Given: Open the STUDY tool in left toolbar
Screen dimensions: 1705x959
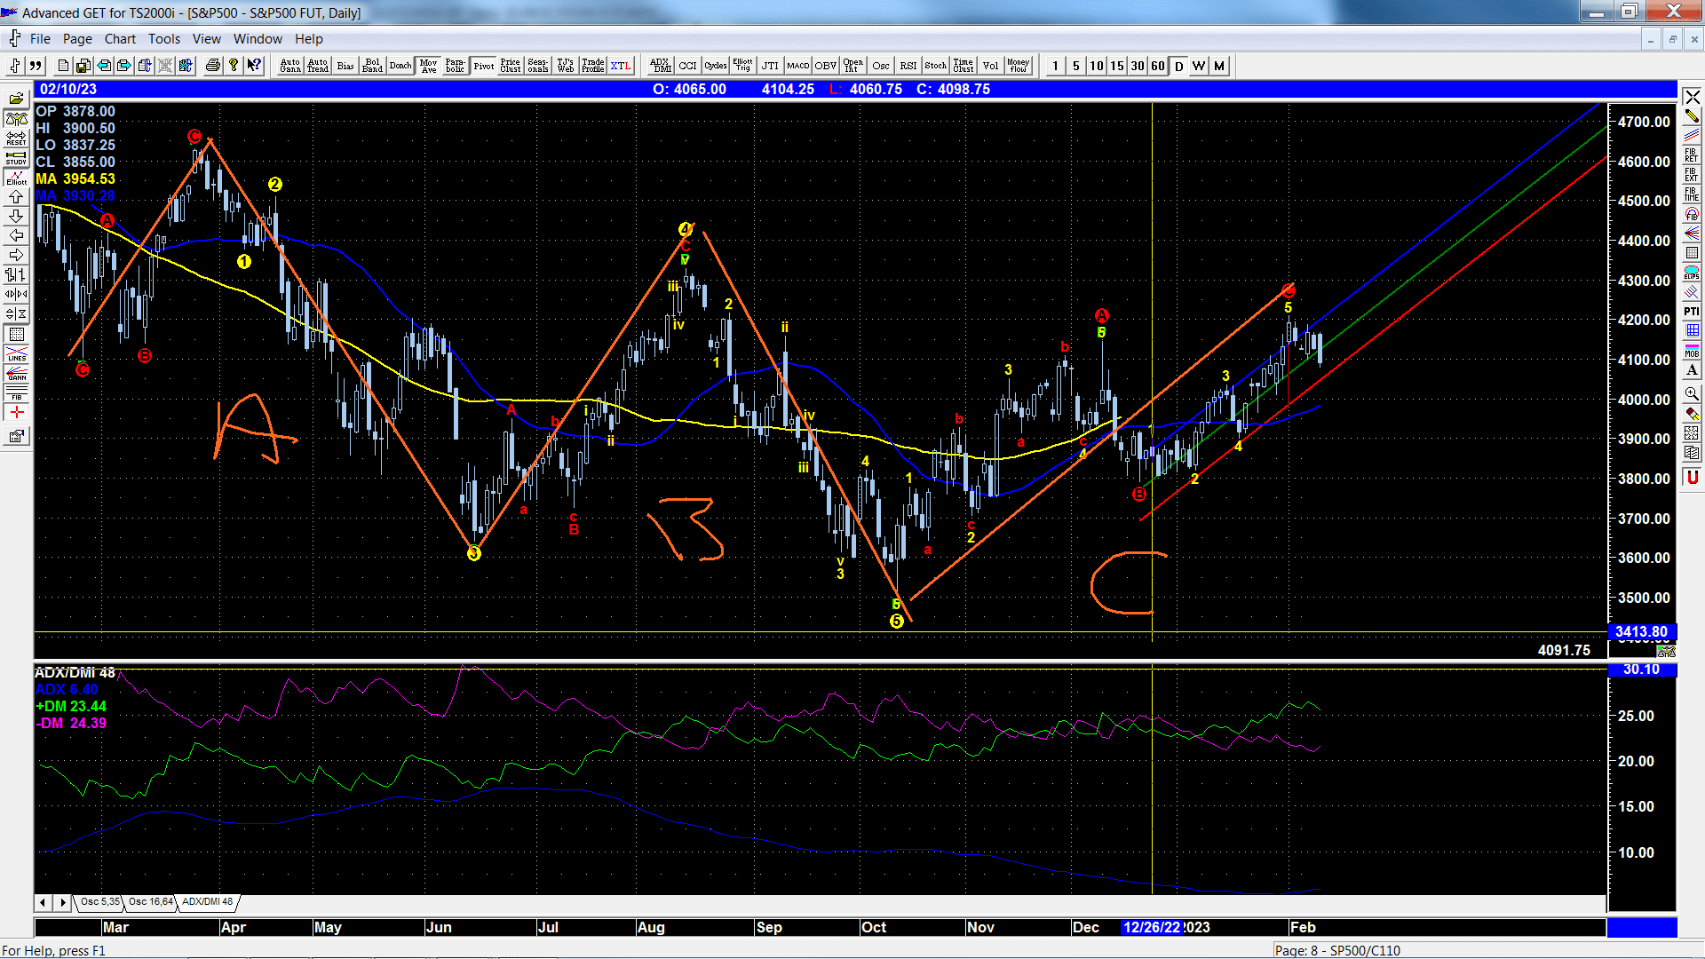Looking at the screenshot, I should click(16, 157).
